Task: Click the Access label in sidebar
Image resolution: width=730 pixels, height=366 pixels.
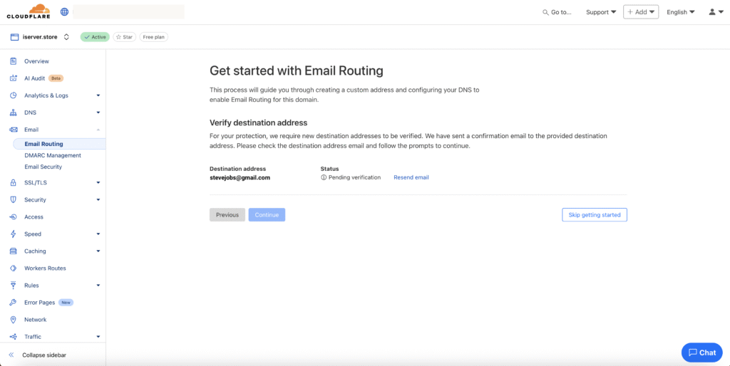Action: click(x=34, y=217)
